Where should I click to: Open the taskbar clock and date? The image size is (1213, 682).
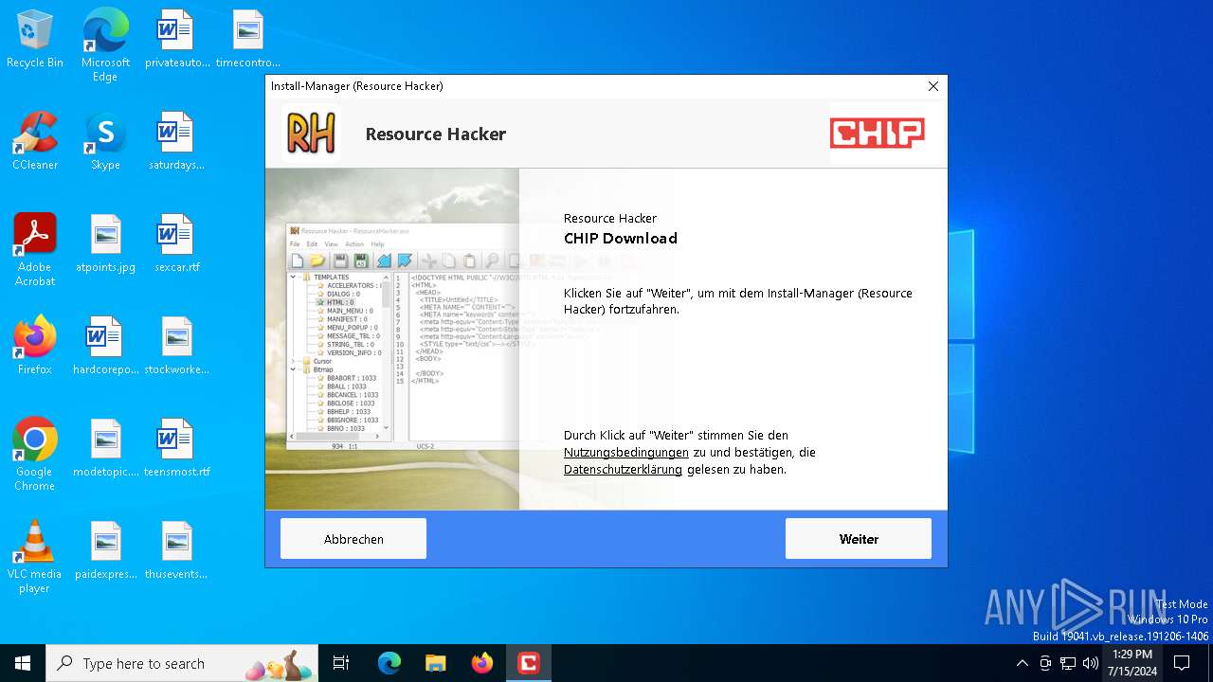click(1132, 663)
